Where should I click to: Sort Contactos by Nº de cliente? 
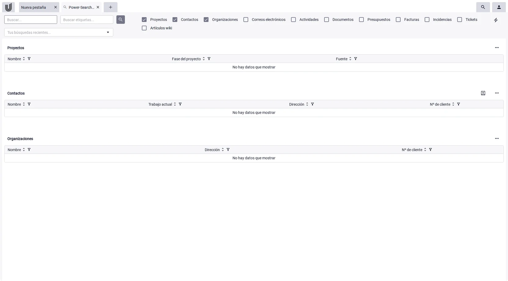point(453,104)
